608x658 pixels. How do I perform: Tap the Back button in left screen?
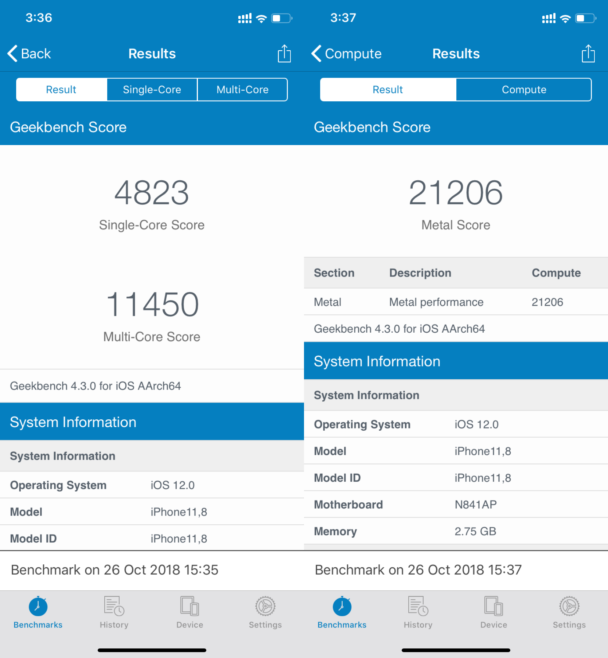[x=29, y=54]
